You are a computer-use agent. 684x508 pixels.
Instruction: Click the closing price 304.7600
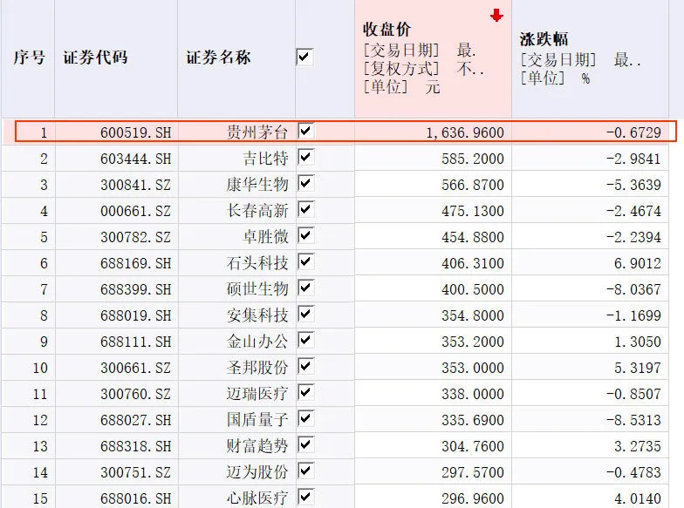(473, 446)
